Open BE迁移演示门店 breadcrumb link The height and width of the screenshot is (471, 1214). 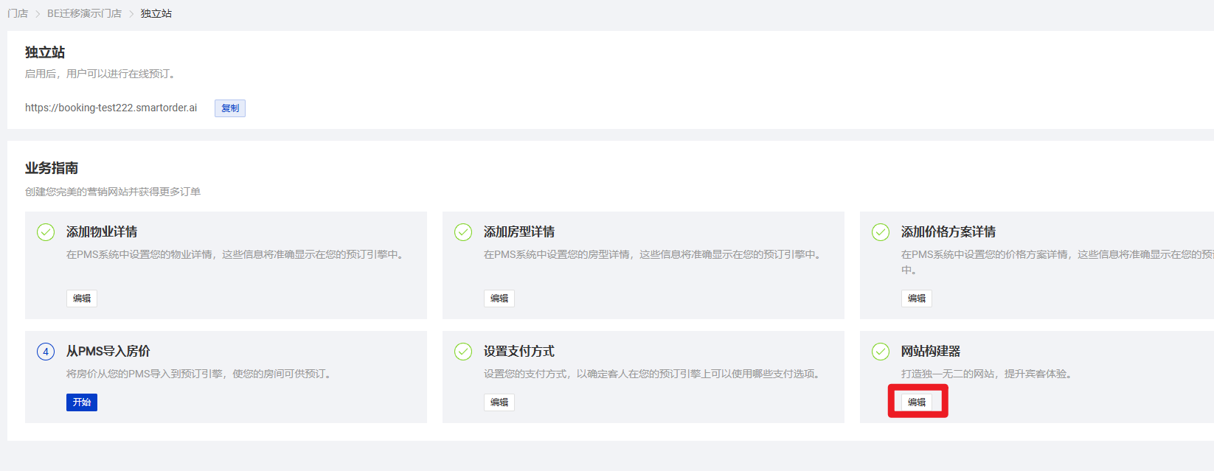click(x=84, y=13)
